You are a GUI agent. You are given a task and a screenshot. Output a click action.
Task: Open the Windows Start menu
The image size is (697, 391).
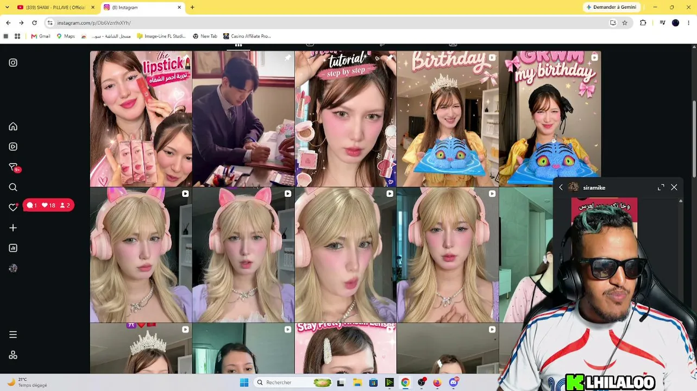(x=244, y=382)
